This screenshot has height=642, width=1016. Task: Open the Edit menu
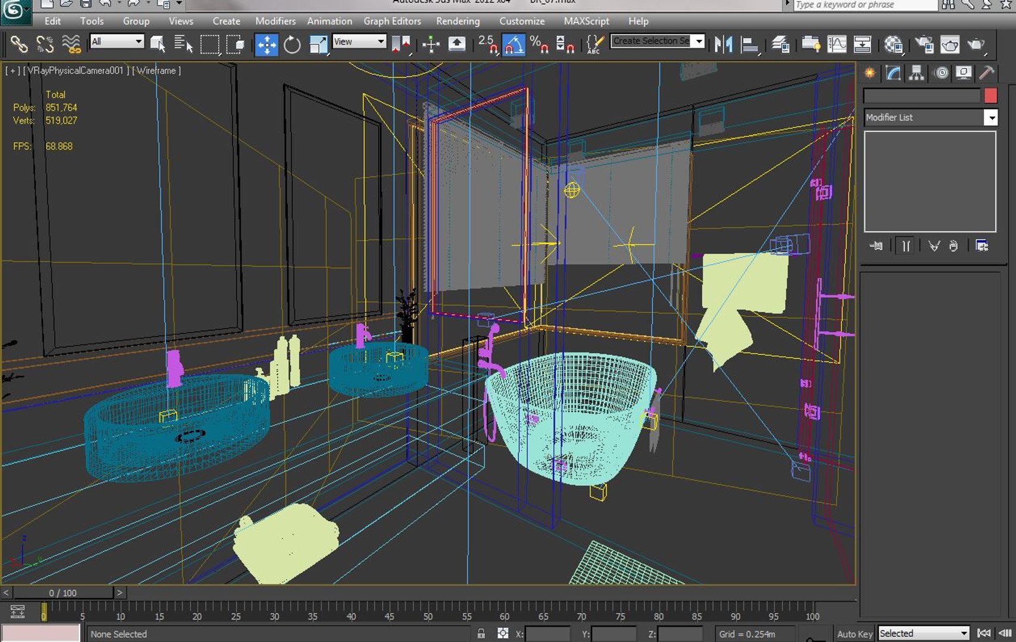pyautogui.click(x=52, y=21)
